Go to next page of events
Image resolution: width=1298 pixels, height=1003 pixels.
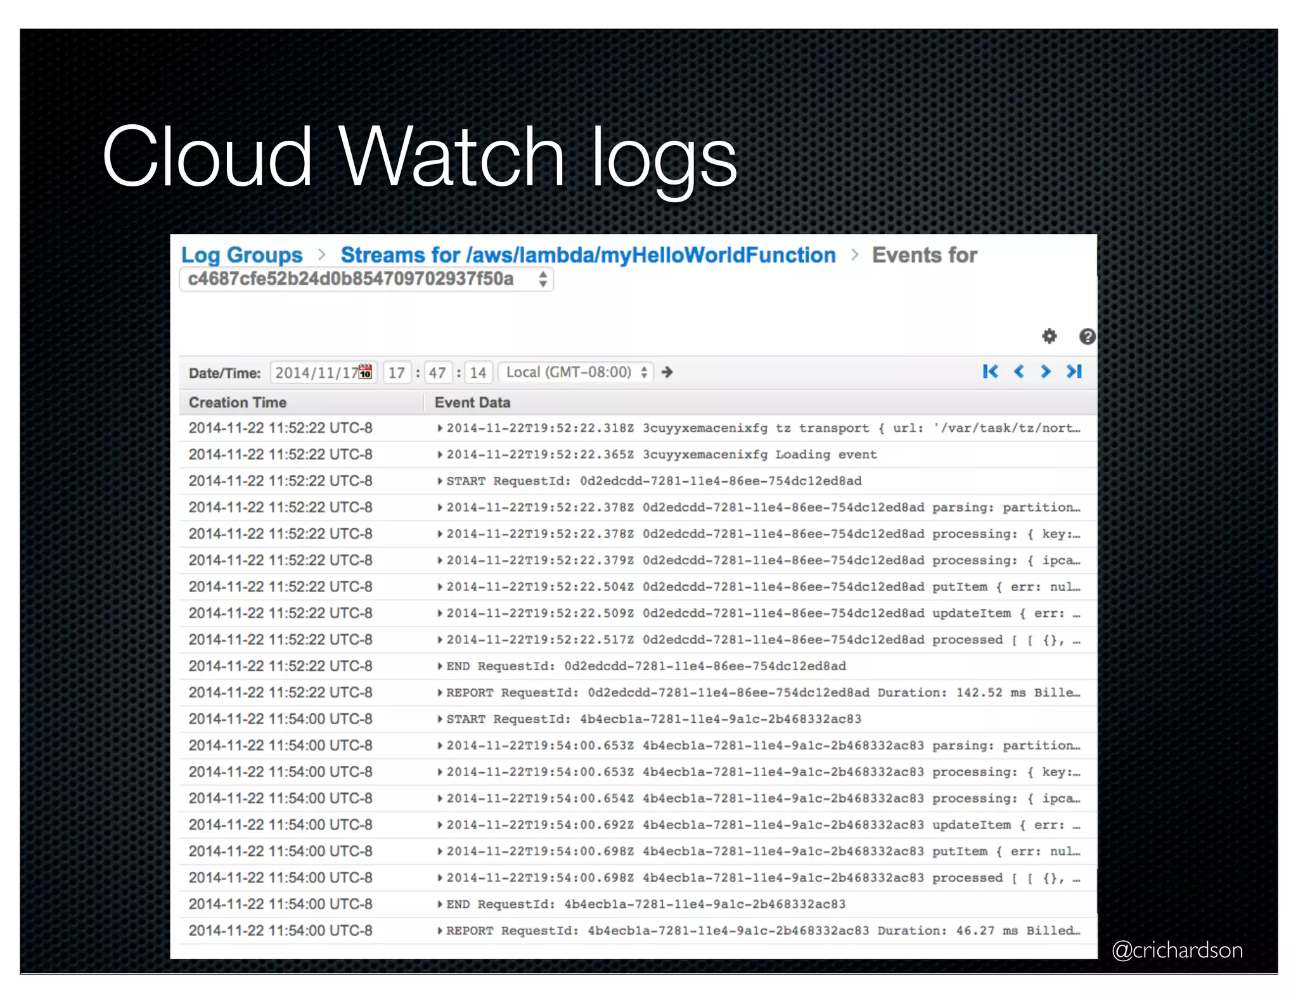point(1046,372)
